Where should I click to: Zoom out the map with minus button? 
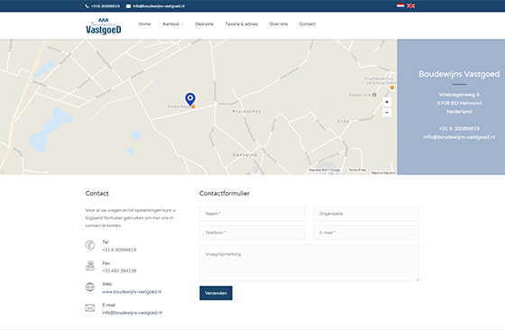click(387, 113)
